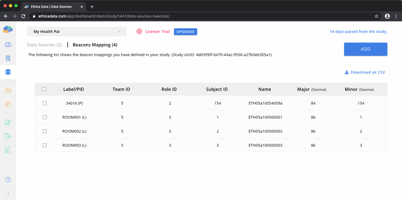Click the calendar icon in the sidebar
Image resolution: width=402 pixels, height=200 pixels.
(x=8, y=104)
